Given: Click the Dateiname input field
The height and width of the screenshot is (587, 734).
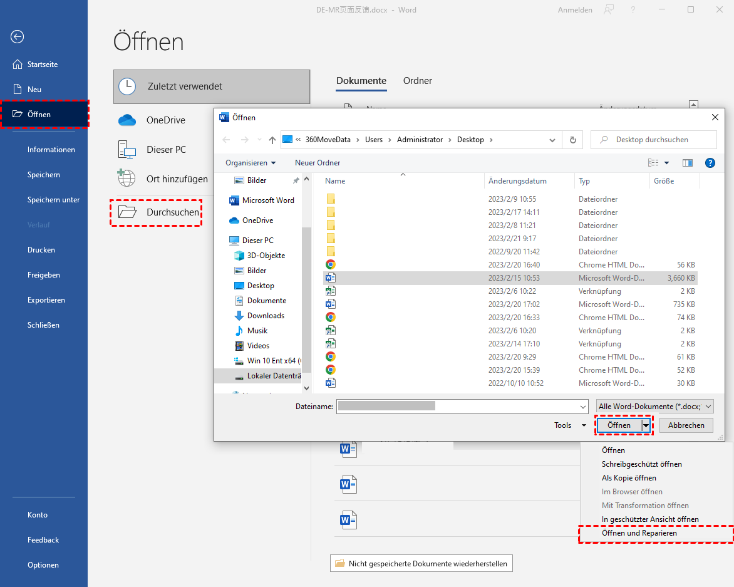Looking at the screenshot, I should pyautogui.click(x=457, y=407).
